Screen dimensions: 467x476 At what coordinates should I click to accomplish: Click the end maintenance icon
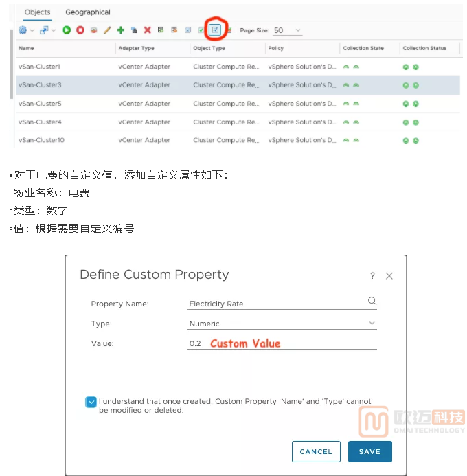click(x=174, y=30)
